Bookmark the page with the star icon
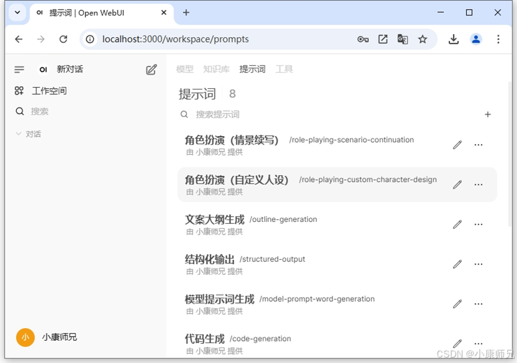This screenshot has height=363, width=517. (423, 39)
